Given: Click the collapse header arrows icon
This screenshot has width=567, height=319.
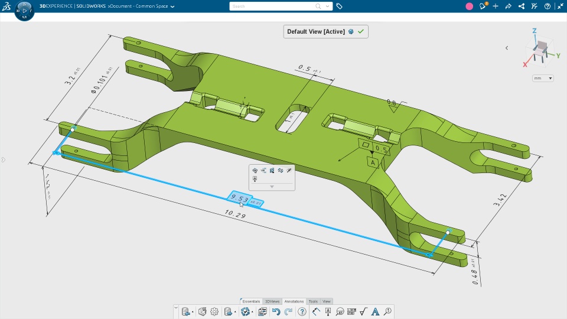Looking at the screenshot, I should [x=560, y=6].
